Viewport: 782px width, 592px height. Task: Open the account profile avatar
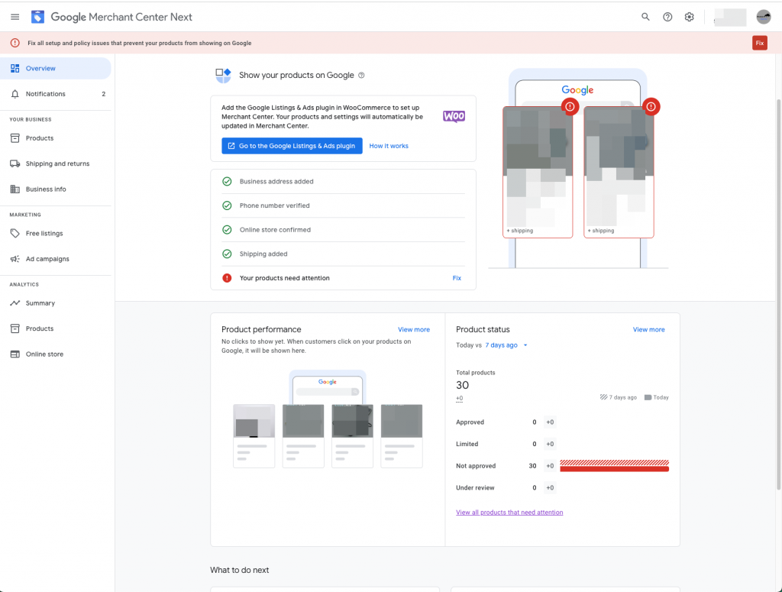point(764,17)
